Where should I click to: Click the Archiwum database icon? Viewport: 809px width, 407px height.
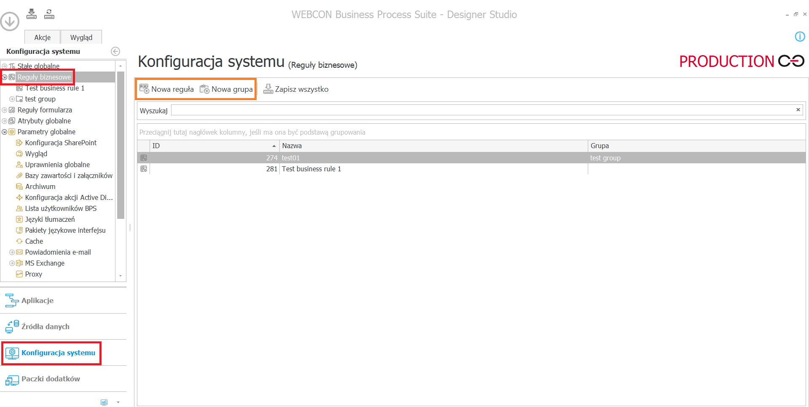(19, 186)
